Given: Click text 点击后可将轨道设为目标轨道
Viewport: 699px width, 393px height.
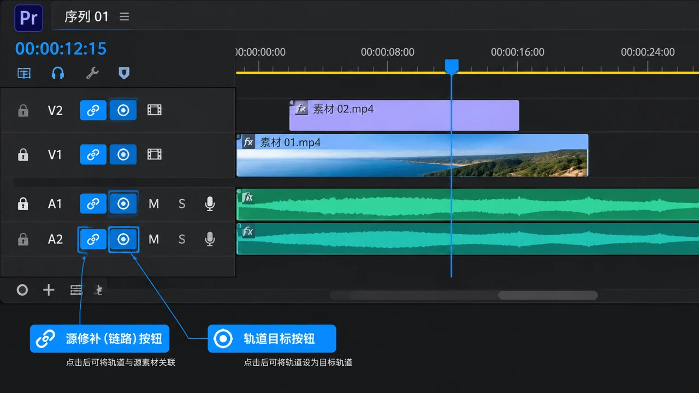Looking at the screenshot, I should [298, 362].
